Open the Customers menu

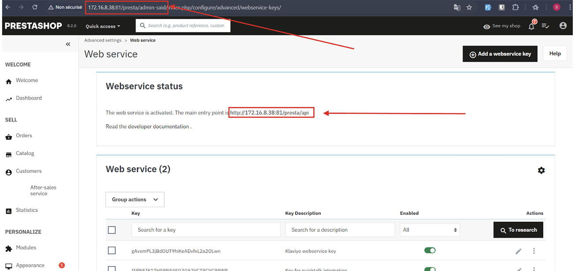23,171
